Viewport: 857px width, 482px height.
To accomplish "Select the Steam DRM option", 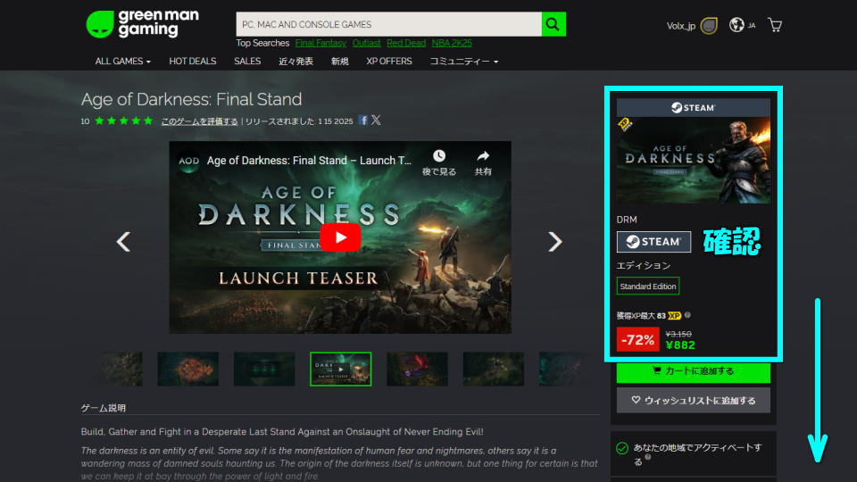I will pyautogui.click(x=653, y=242).
